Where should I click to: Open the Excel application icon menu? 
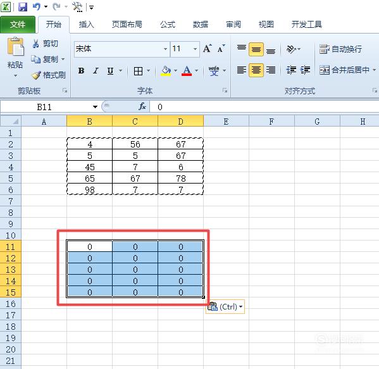pyautogui.click(x=6, y=7)
